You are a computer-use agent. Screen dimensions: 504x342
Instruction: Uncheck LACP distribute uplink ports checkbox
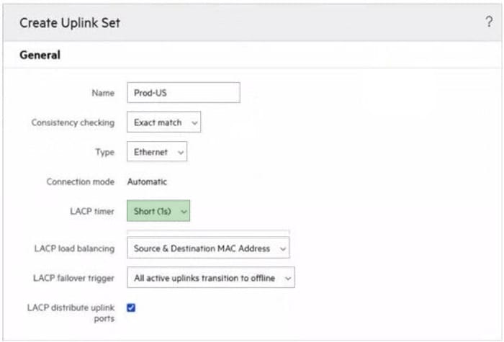coord(131,307)
